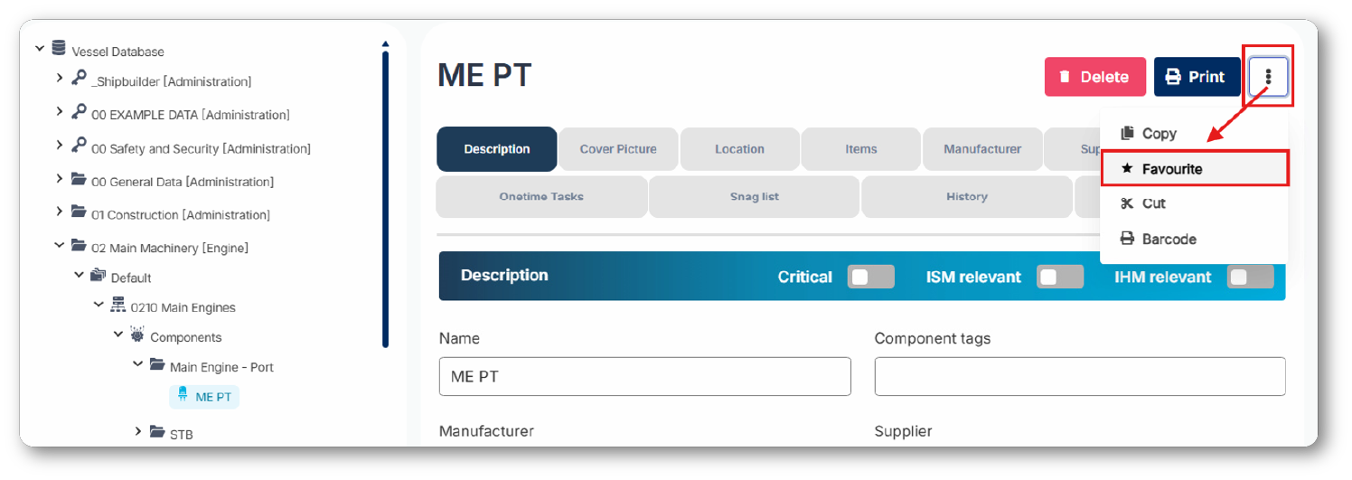Image resolution: width=1352 pixels, height=480 pixels.
Task: Click into the Component tags field
Action: [x=1080, y=376]
